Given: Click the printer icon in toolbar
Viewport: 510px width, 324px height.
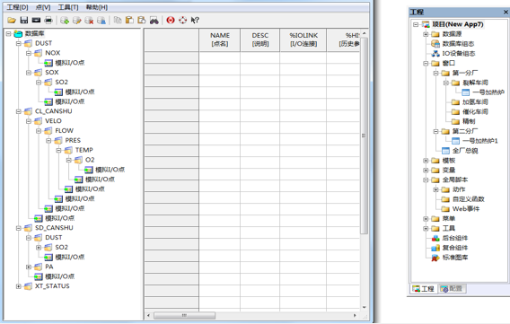Looking at the screenshot, I should click(48, 20).
